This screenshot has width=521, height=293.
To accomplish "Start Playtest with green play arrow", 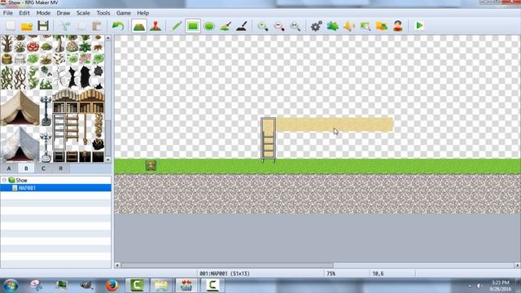I will click(419, 25).
